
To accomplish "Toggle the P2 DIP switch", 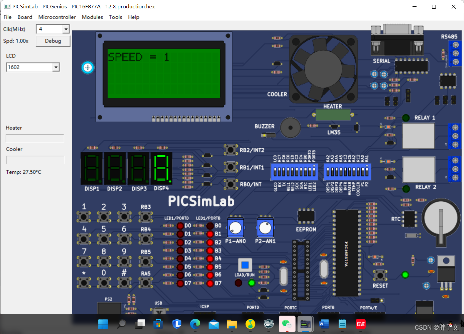I will click(x=367, y=172).
